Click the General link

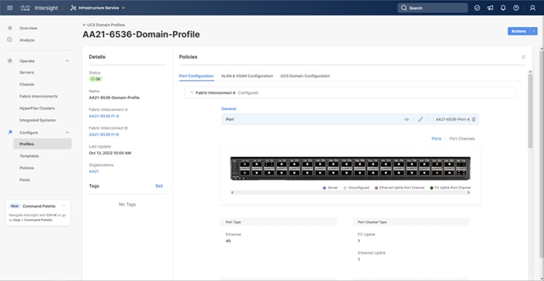[x=229, y=109]
